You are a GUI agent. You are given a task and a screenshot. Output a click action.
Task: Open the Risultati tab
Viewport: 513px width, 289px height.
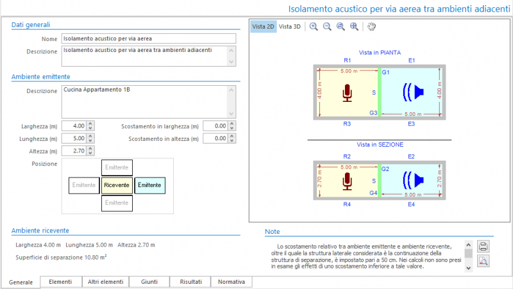[x=190, y=282]
